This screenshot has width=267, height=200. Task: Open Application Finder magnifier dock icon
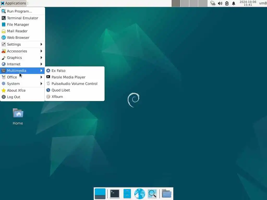[152, 194]
